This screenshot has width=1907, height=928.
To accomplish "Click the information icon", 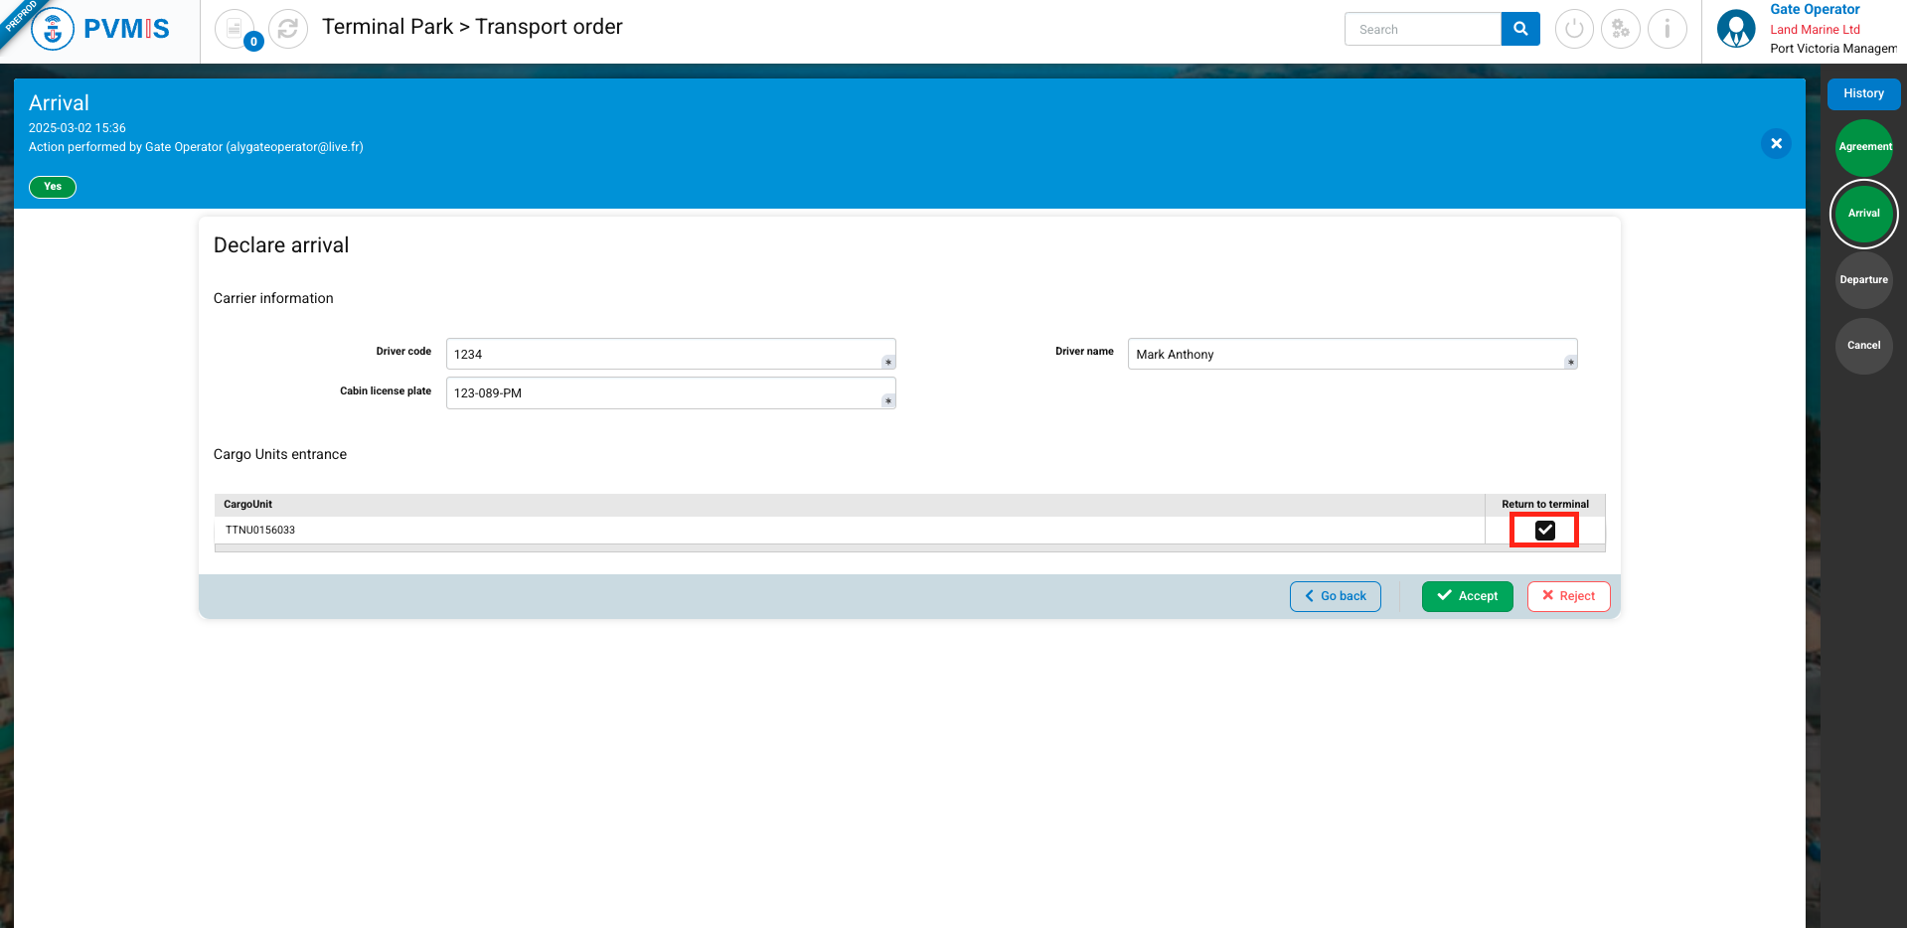I will pyautogui.click(x=1667, y=29).
